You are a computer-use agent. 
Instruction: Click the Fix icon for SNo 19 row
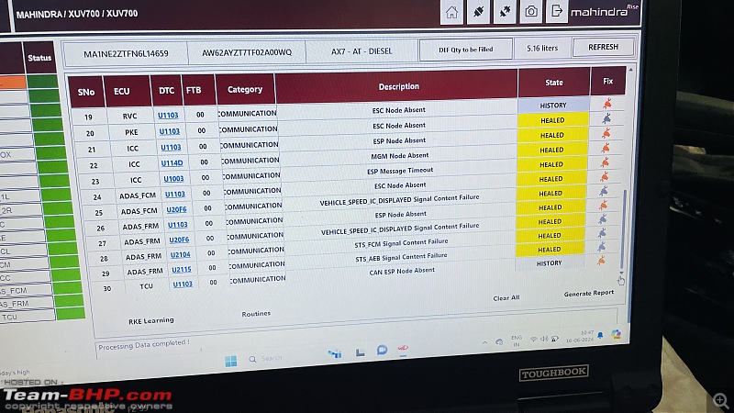(x=607, y=103)
